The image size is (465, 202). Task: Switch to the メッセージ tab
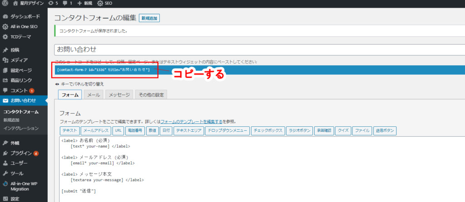tap(119, 95)
